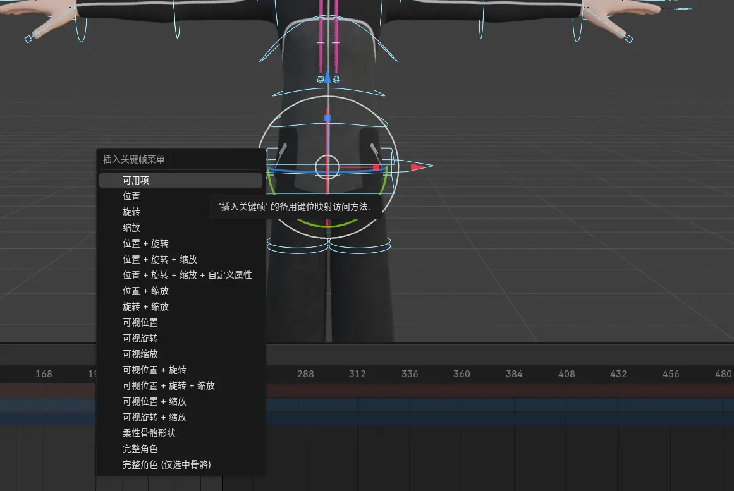This screenshot has width=734, height=491.
Task: Choose 完整角色 (仅选中骨骼)
Action: tap(181, 465)
